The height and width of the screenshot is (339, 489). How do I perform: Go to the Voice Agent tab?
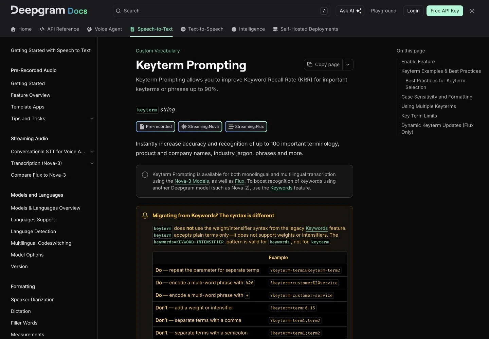[105, 29]
